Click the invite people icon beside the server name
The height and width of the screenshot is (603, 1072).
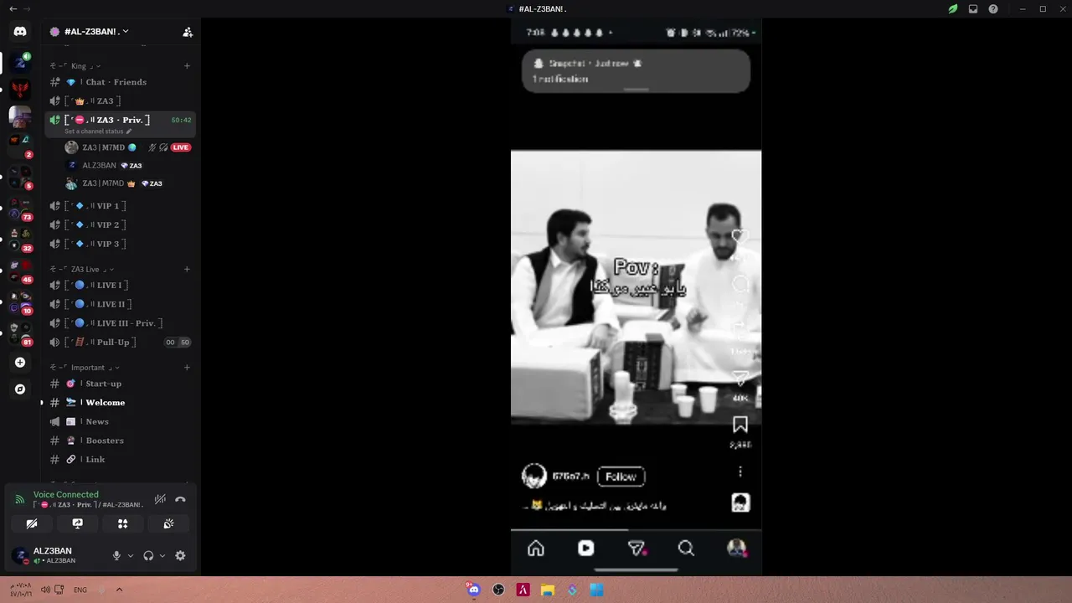click(x=188, y=32)
